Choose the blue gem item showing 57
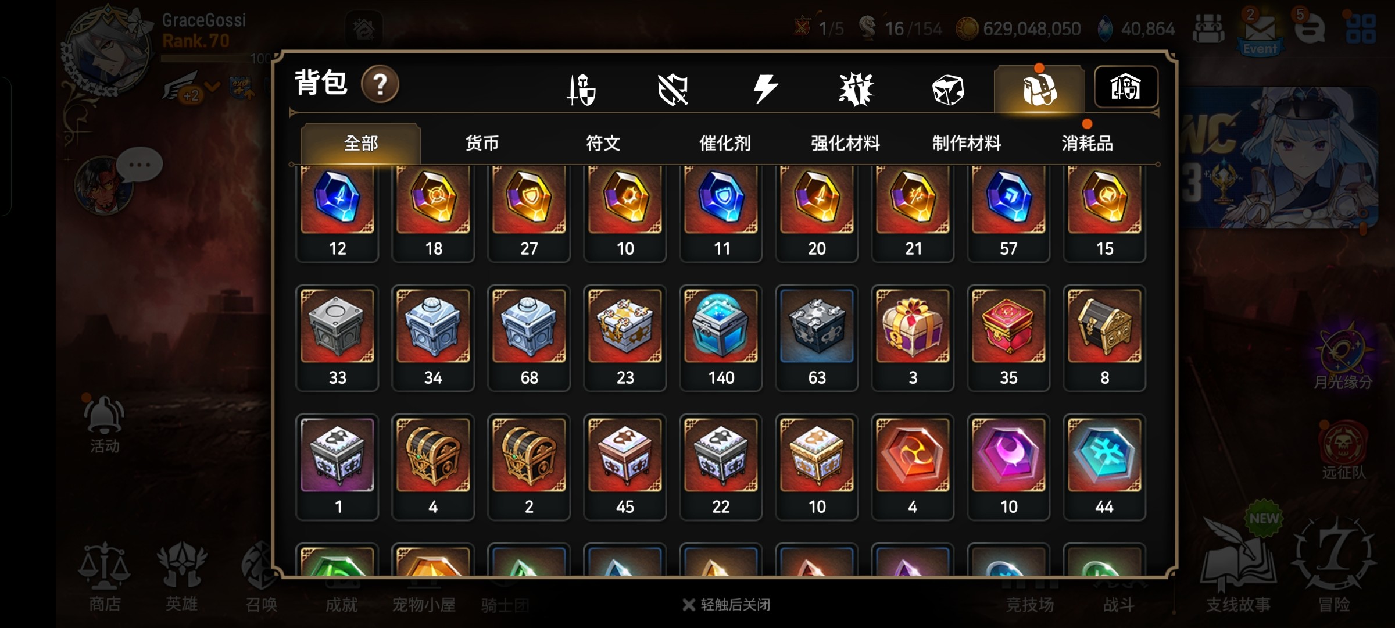Screen dimensions: 1395x628 click(1008, 213)
